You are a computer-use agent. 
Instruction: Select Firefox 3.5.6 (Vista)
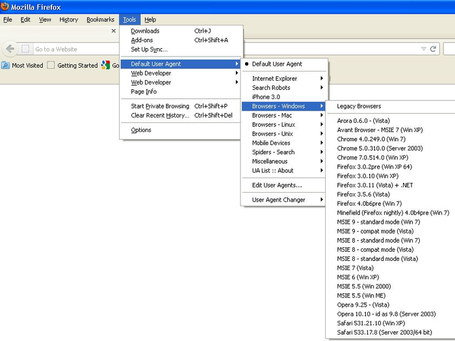point(391,195)
